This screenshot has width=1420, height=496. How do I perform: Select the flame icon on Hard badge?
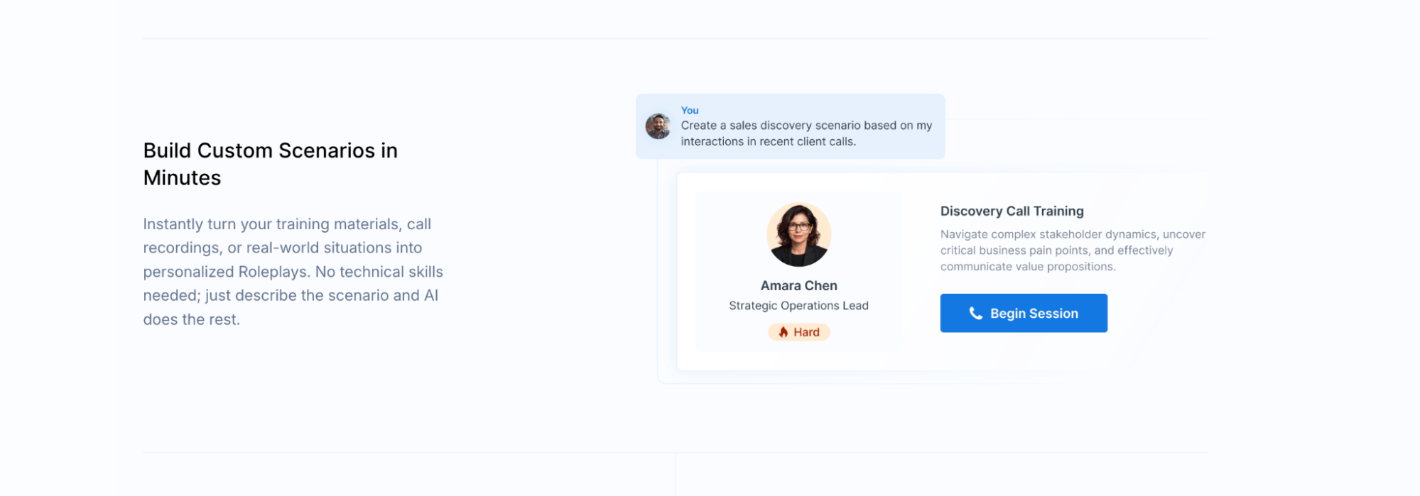tap(784, 332)
